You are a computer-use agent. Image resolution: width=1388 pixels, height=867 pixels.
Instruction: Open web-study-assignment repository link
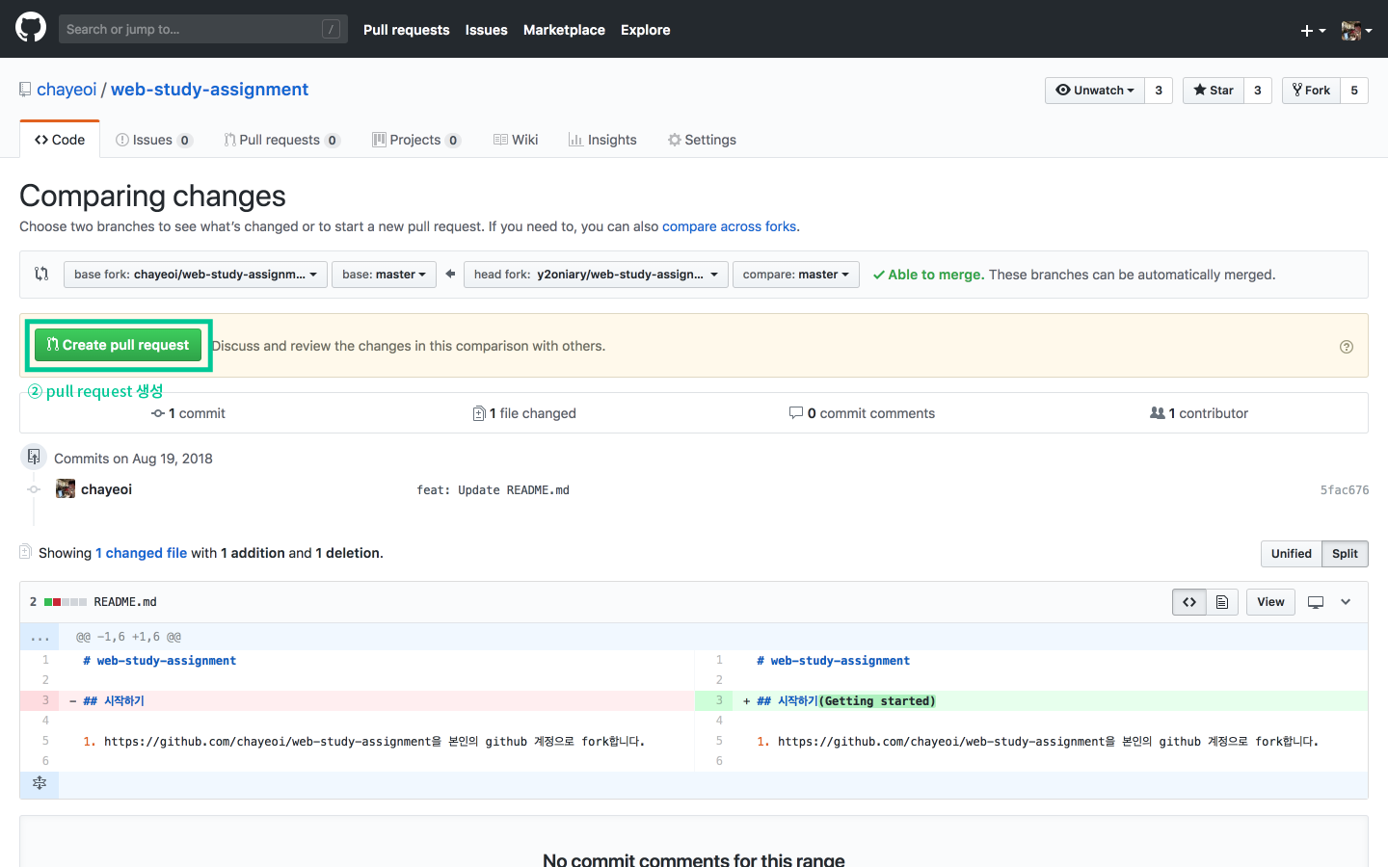pos(209,90)
